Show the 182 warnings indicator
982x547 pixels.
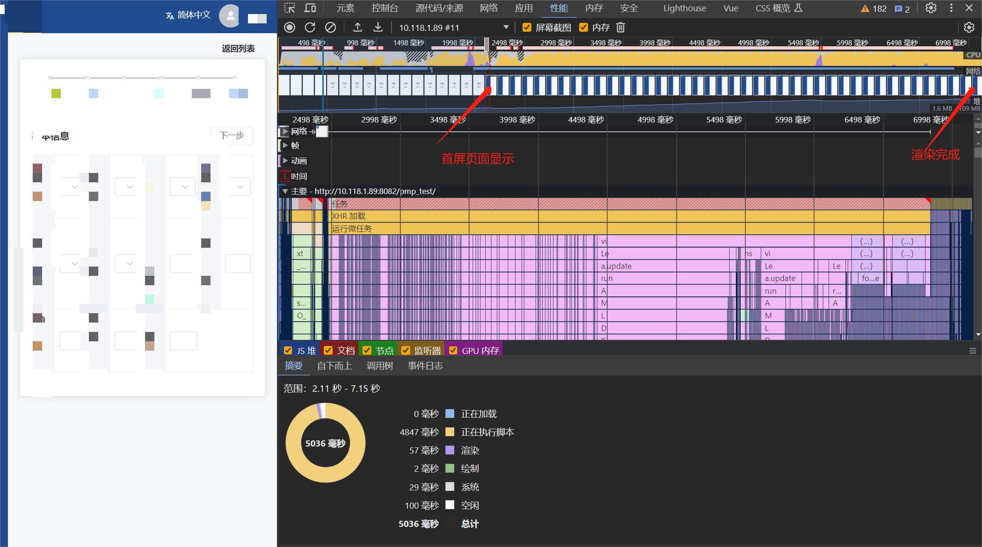click(874, 8)
